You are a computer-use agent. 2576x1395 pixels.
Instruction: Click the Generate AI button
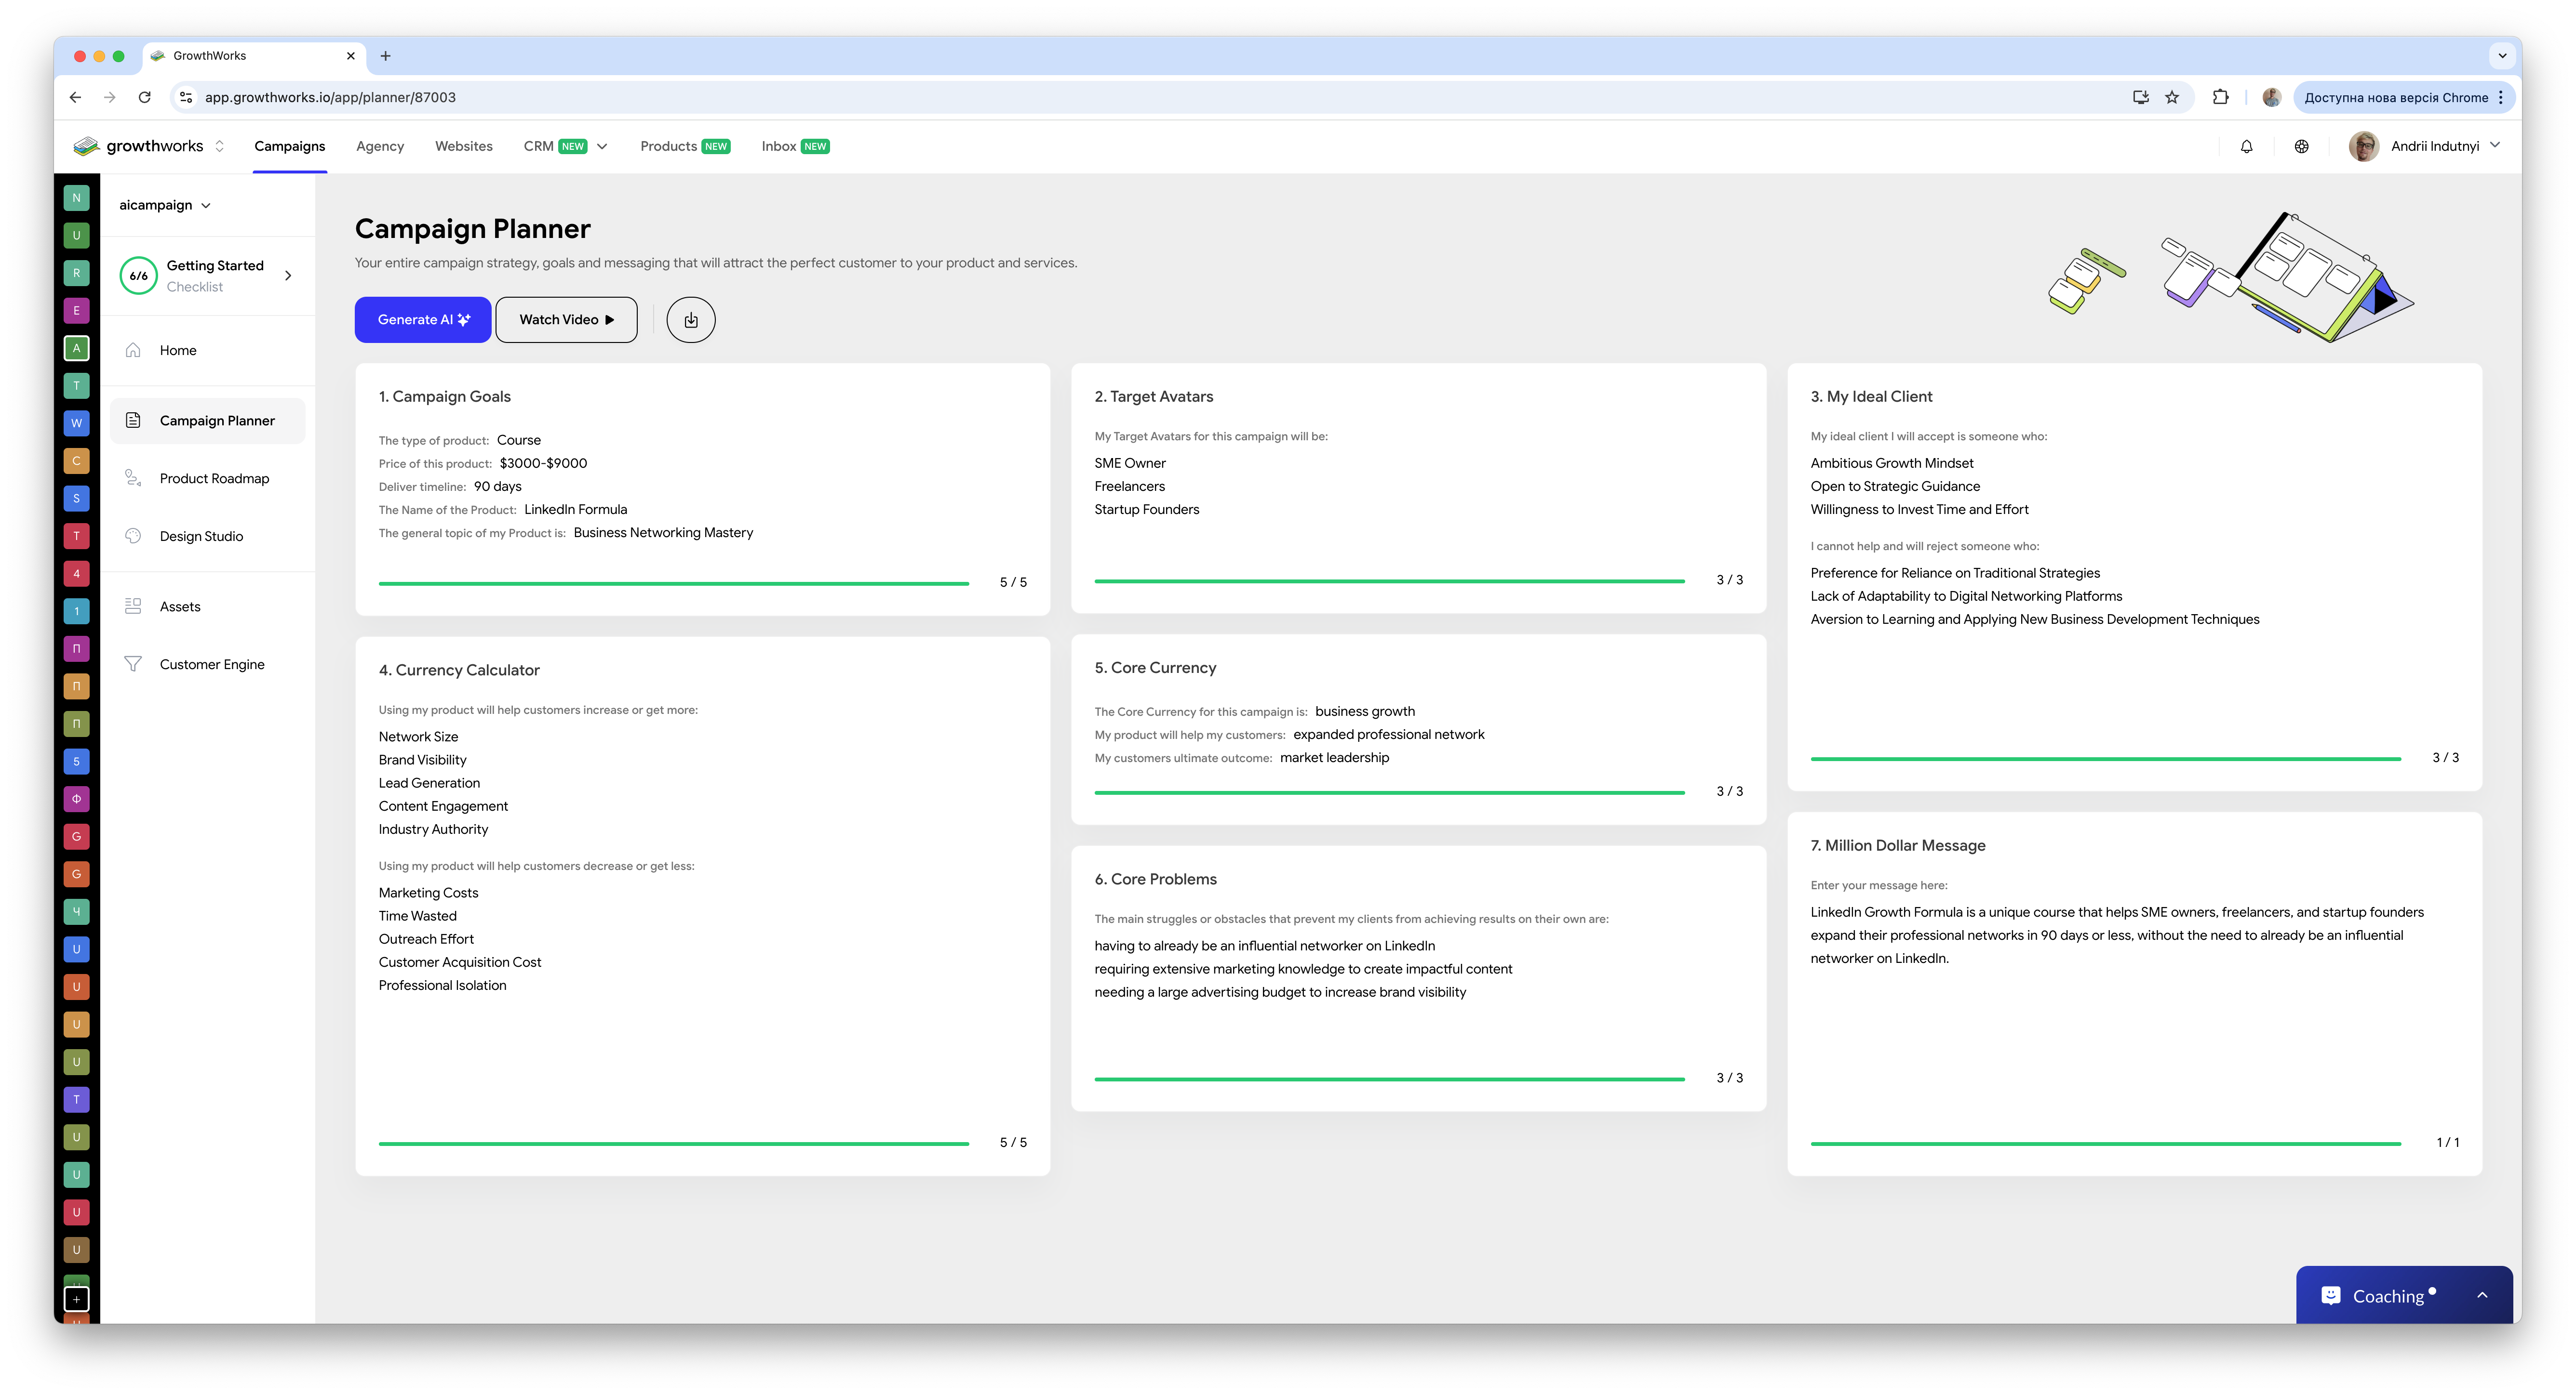tap(423, 320)
